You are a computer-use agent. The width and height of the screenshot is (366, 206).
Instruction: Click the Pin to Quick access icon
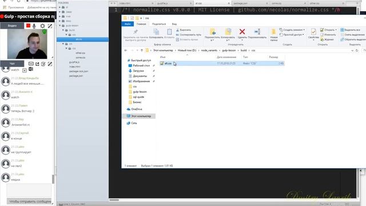point(136,32)
